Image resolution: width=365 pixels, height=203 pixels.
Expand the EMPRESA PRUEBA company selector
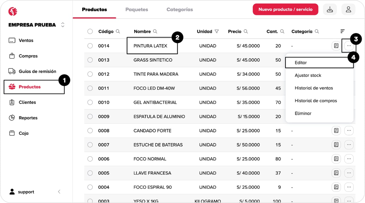coord(63,25)
